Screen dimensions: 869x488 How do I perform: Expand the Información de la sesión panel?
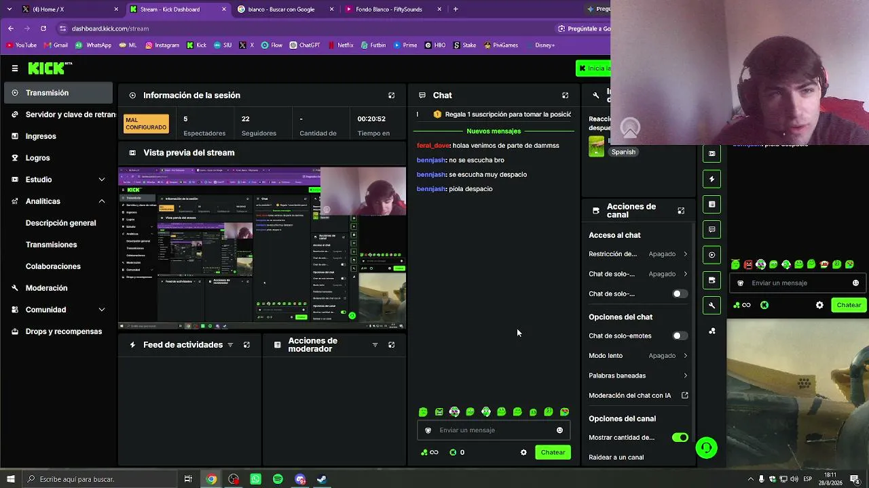point(391,96)
